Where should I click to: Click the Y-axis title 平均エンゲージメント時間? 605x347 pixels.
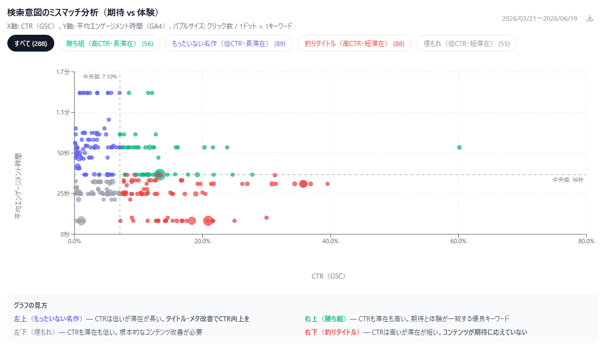click(18, 186)
